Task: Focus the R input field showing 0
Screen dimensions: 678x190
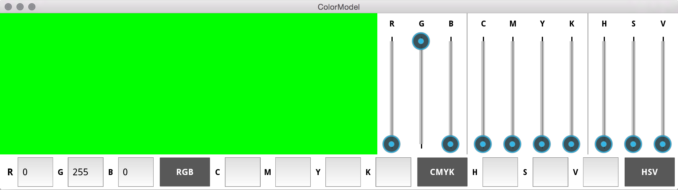Action: 35,172
